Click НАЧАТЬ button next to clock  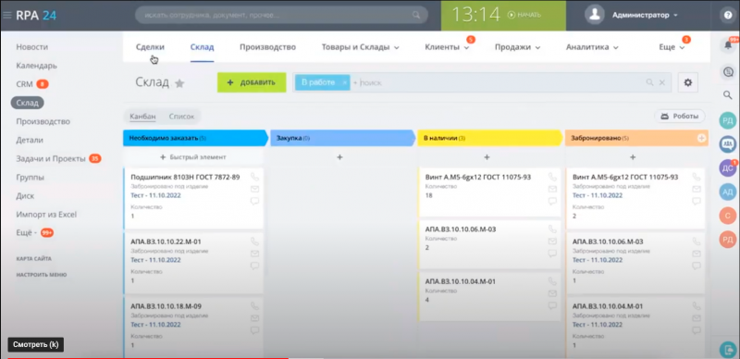pos(524,15)
